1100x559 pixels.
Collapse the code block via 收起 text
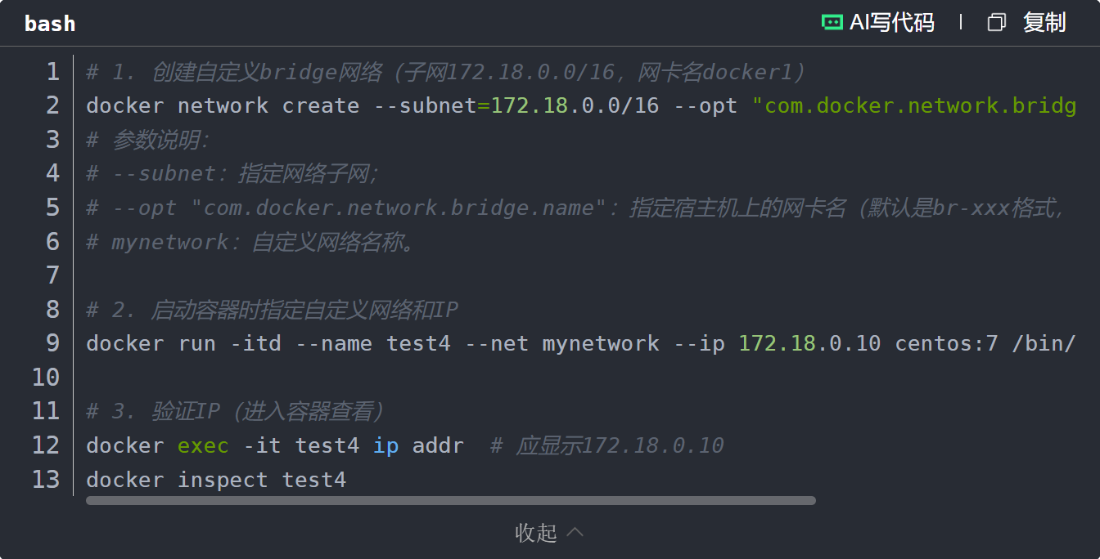point(536,533)
